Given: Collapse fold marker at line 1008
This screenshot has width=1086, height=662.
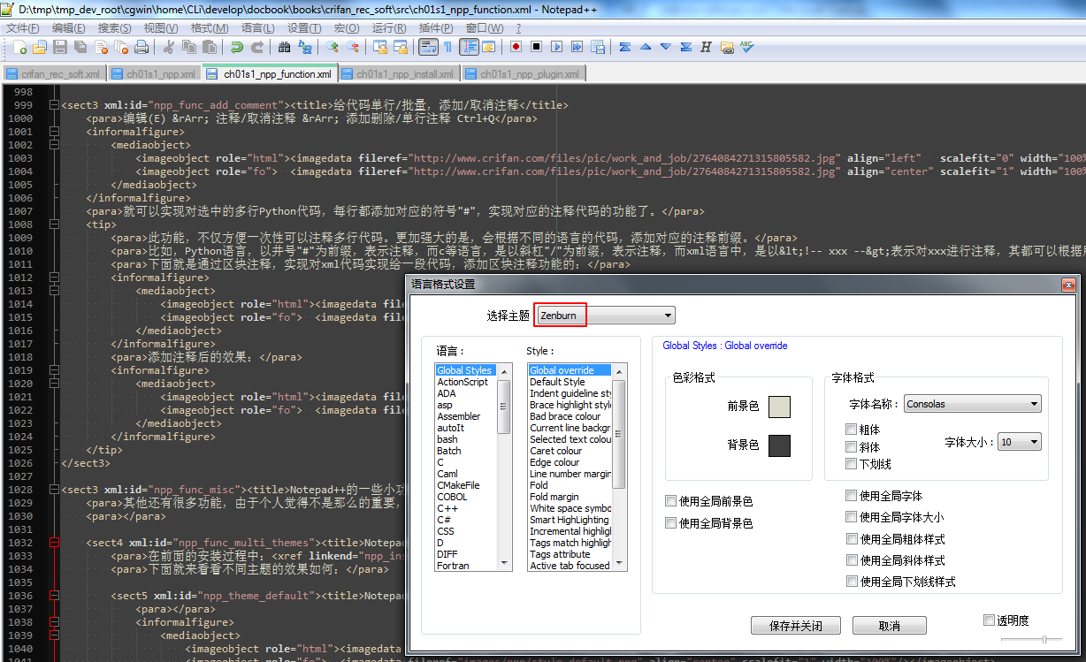Looking at the screenshot, I should pos(54,224).
